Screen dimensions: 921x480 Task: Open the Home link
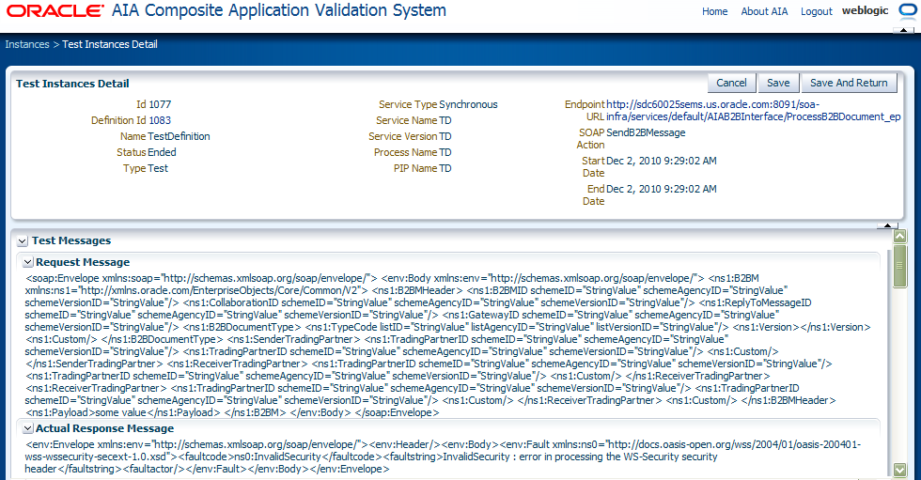[715, 11]
